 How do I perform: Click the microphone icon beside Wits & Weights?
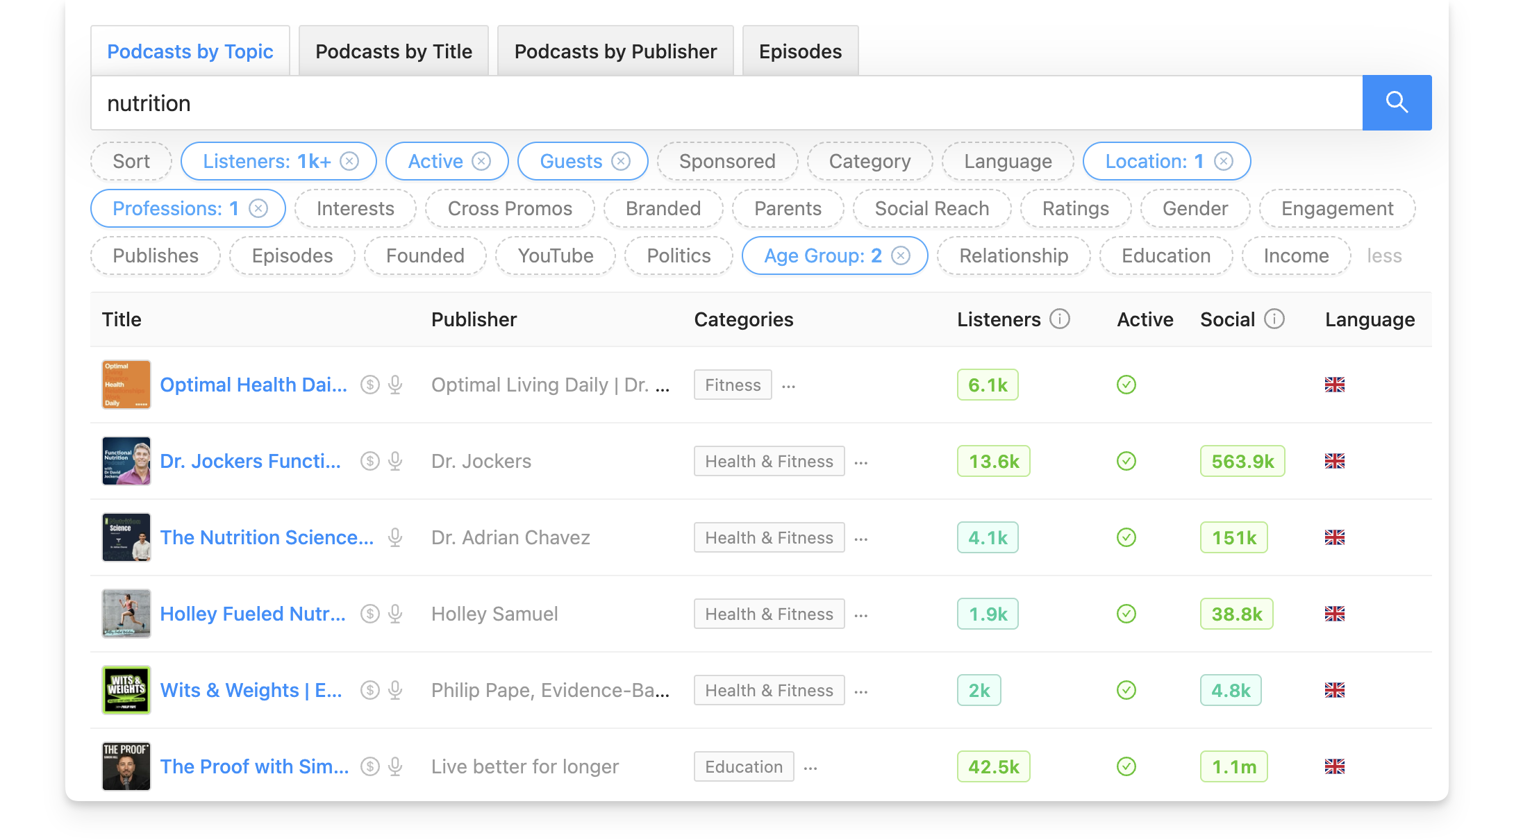pyautogui.click(x=394, y=690)
